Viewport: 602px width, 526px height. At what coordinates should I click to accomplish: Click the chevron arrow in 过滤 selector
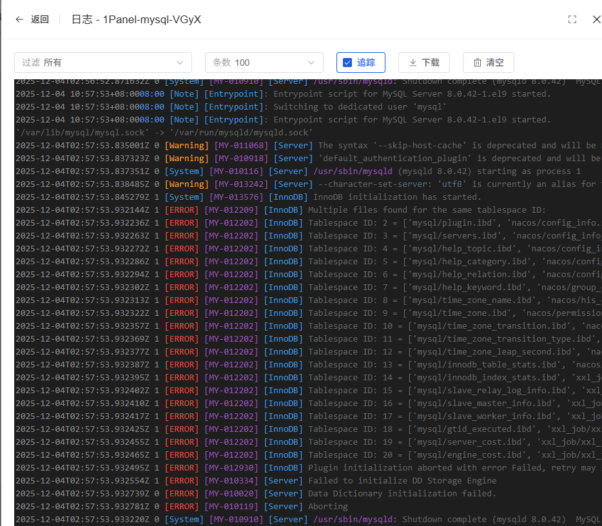pos(180,63)
